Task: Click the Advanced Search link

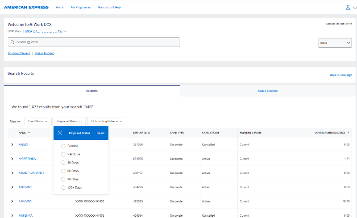Action: click(x=19, y=53)
